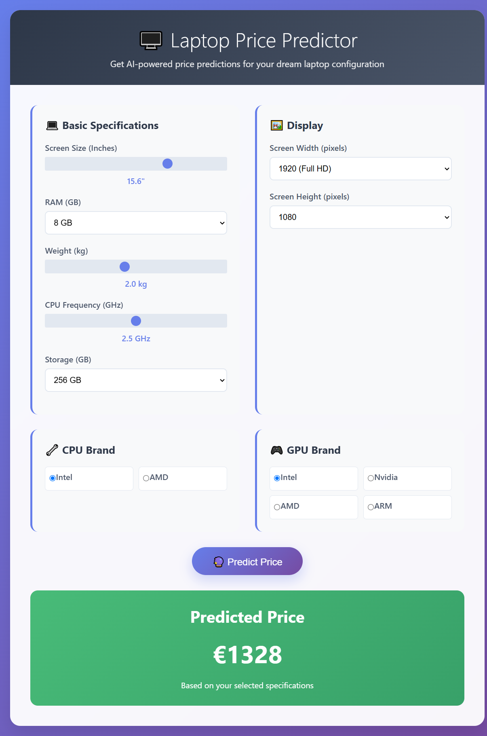Click the wrench icon beside CPU Brand
Viewport: 487px width, 736px height.
pyautogui.click(x=52, y=450)
